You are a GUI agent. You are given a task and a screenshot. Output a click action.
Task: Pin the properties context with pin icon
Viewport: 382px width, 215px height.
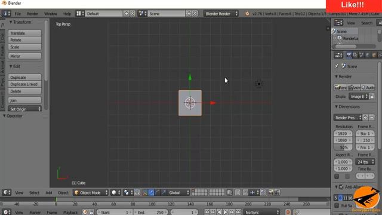click(x=337, y=66)
